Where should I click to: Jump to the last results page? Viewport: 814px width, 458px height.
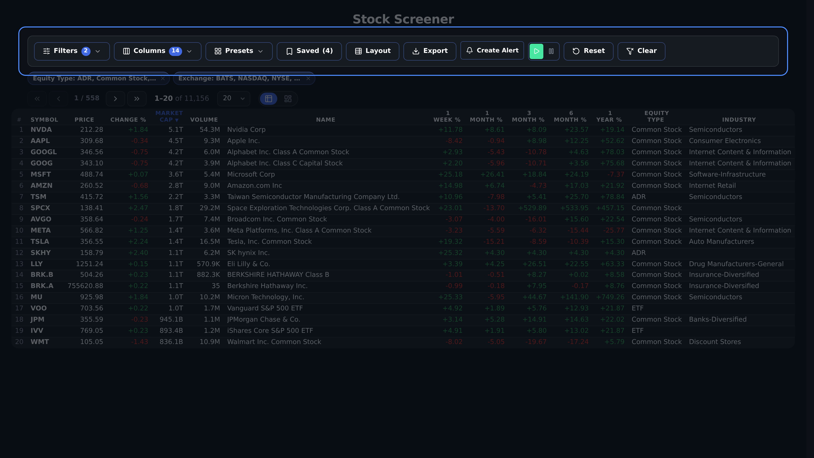pos(137,99)
